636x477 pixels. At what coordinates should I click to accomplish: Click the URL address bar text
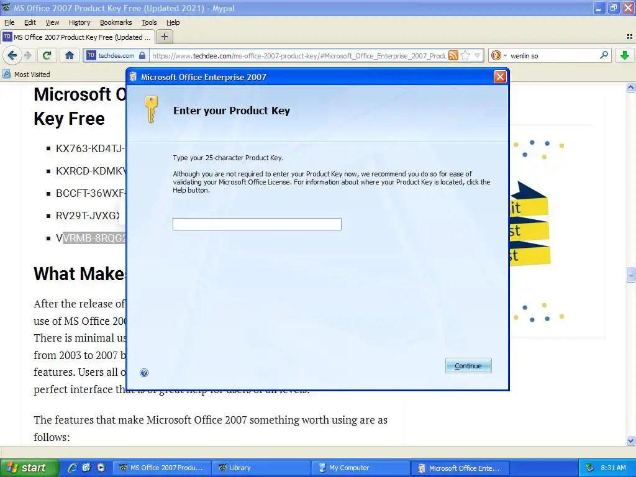299,55
